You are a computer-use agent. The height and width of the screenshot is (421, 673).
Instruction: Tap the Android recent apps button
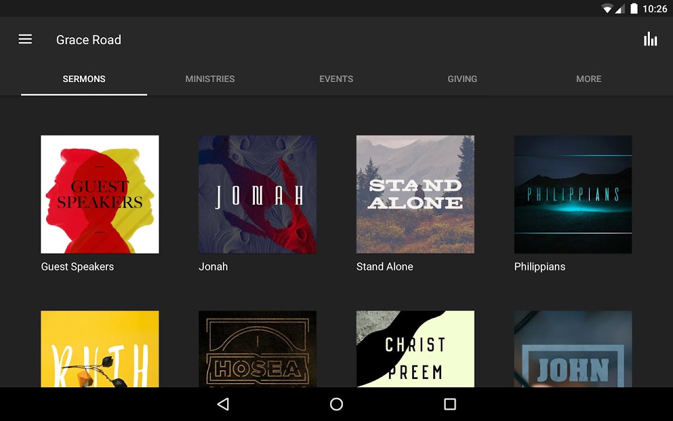pos(450,404)
